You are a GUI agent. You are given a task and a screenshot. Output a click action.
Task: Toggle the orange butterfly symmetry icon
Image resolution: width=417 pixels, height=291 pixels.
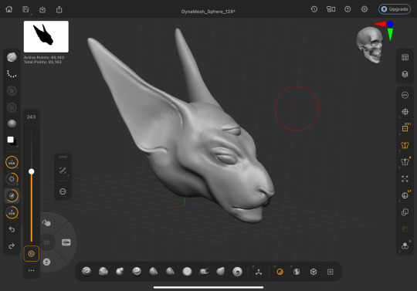pos(405,145)
